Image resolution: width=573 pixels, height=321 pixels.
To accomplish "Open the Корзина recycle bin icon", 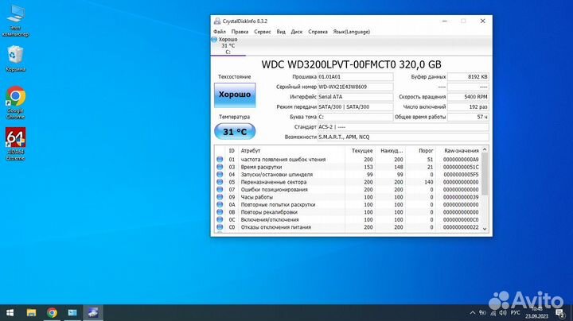I will (x=15, y=58).
